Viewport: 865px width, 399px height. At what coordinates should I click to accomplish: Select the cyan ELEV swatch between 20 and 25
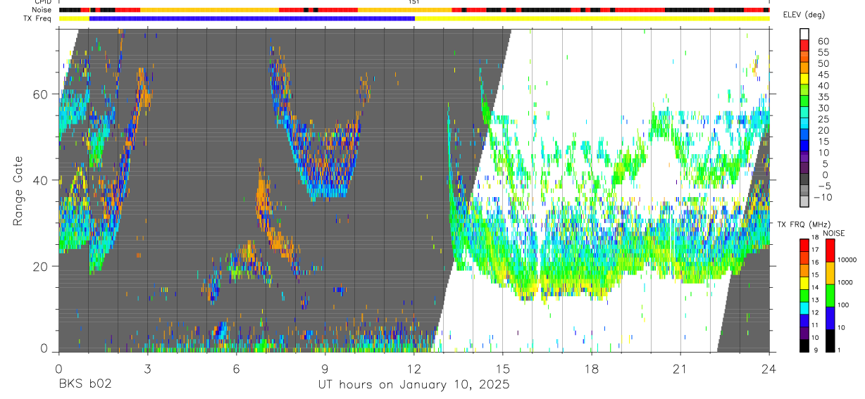[x=804, y=124]
